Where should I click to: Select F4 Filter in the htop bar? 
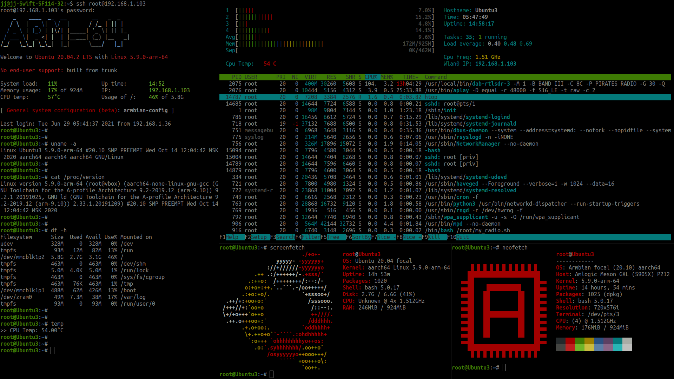(x=311, y=237)
